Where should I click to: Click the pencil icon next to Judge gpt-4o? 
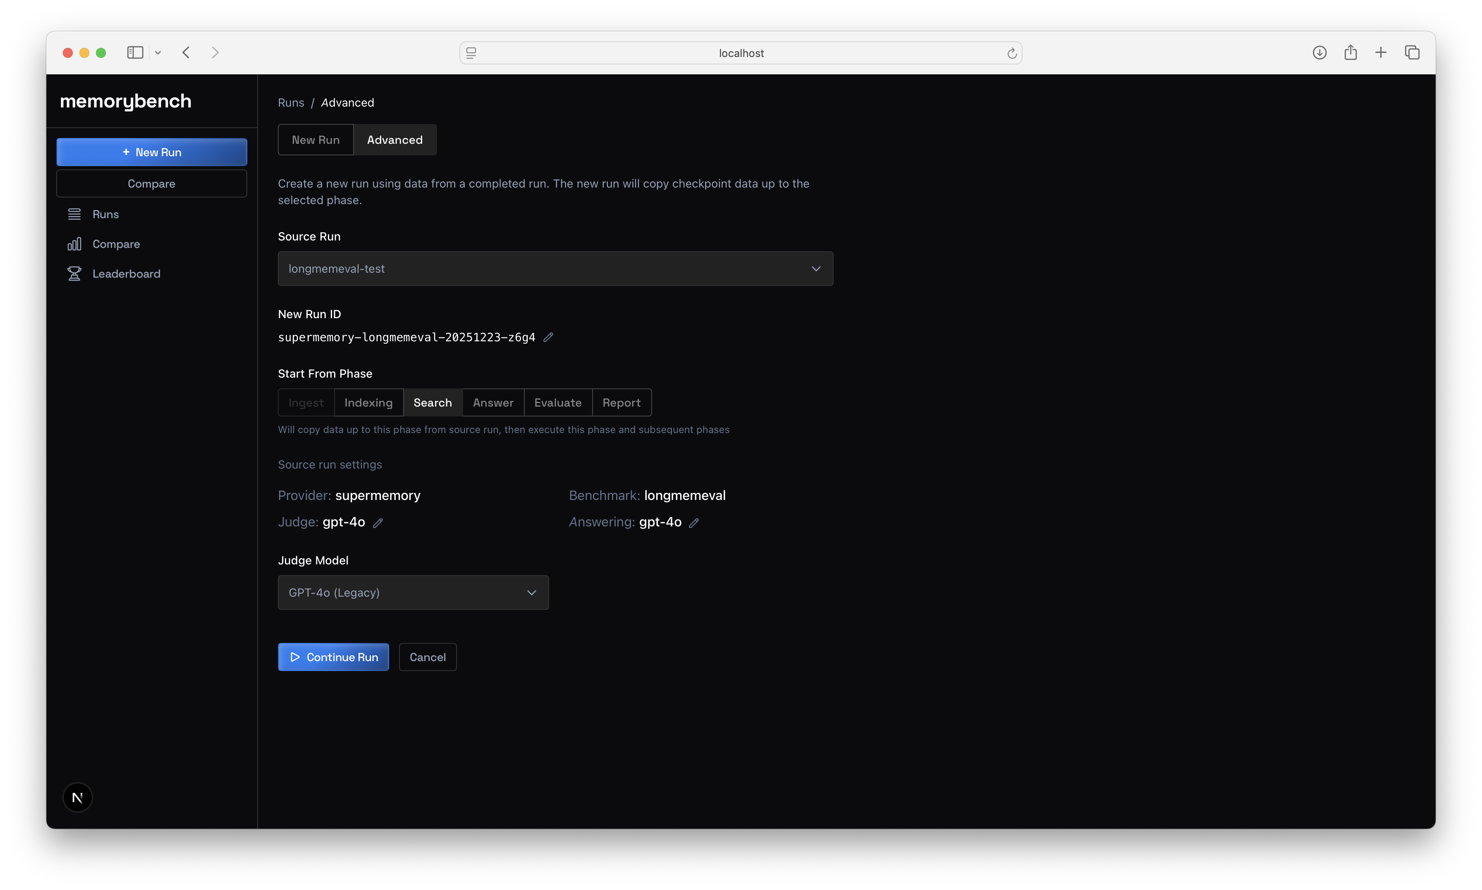point(378,523)
